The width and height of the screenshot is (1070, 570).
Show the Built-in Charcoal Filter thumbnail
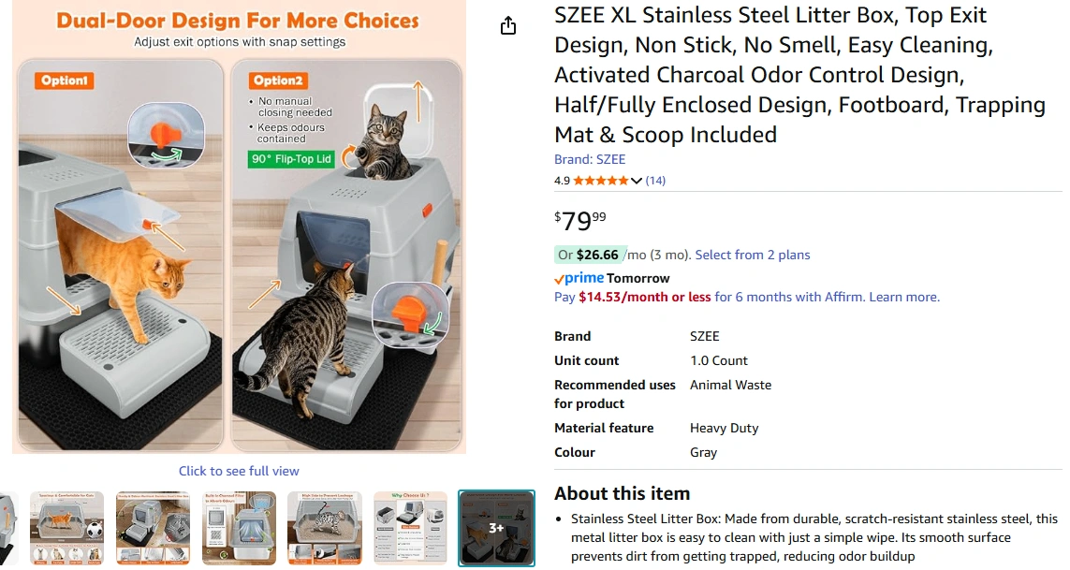pos(239,529)
